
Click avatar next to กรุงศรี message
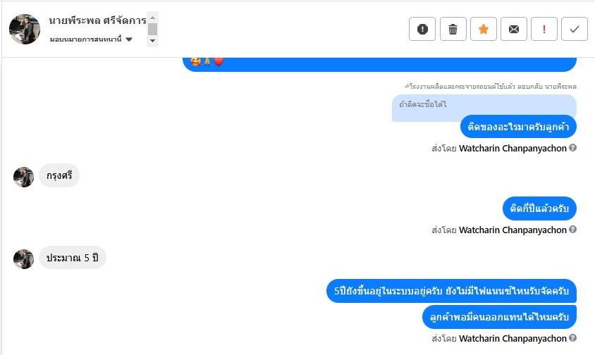23,177
